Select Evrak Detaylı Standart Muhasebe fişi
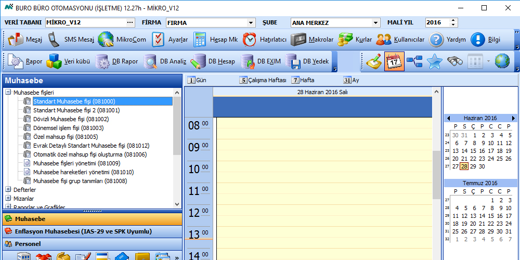Viewport: 520px width, 260px height. (x=91, y=146)
